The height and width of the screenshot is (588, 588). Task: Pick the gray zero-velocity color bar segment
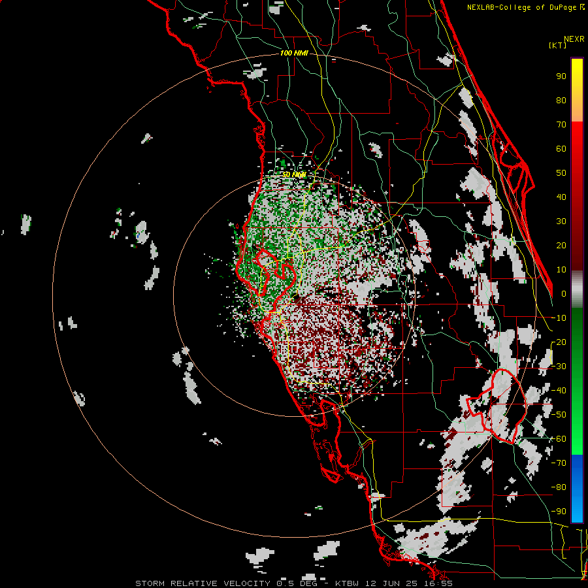click(577, 290)
